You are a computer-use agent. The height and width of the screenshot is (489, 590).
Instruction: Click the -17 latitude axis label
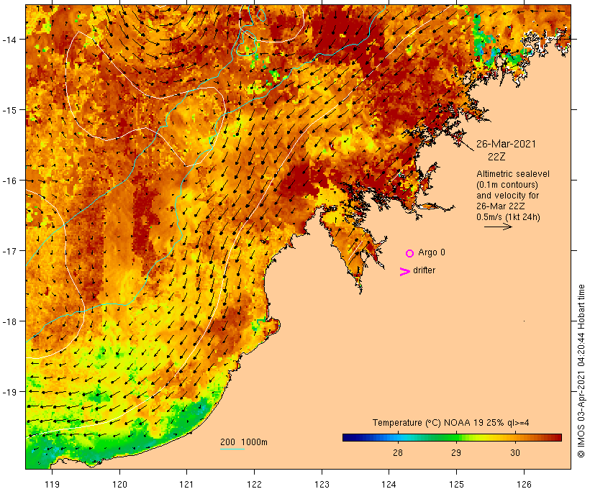[x=9, y=251]
